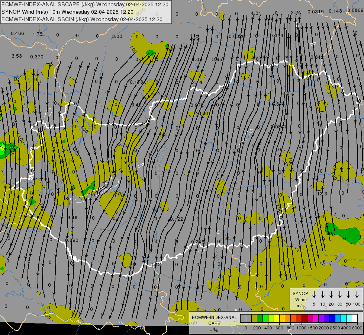The image size is (364, 335).
Task: Click the 50 m/s wind arrow in legend
Action: (x=348, y=294)
